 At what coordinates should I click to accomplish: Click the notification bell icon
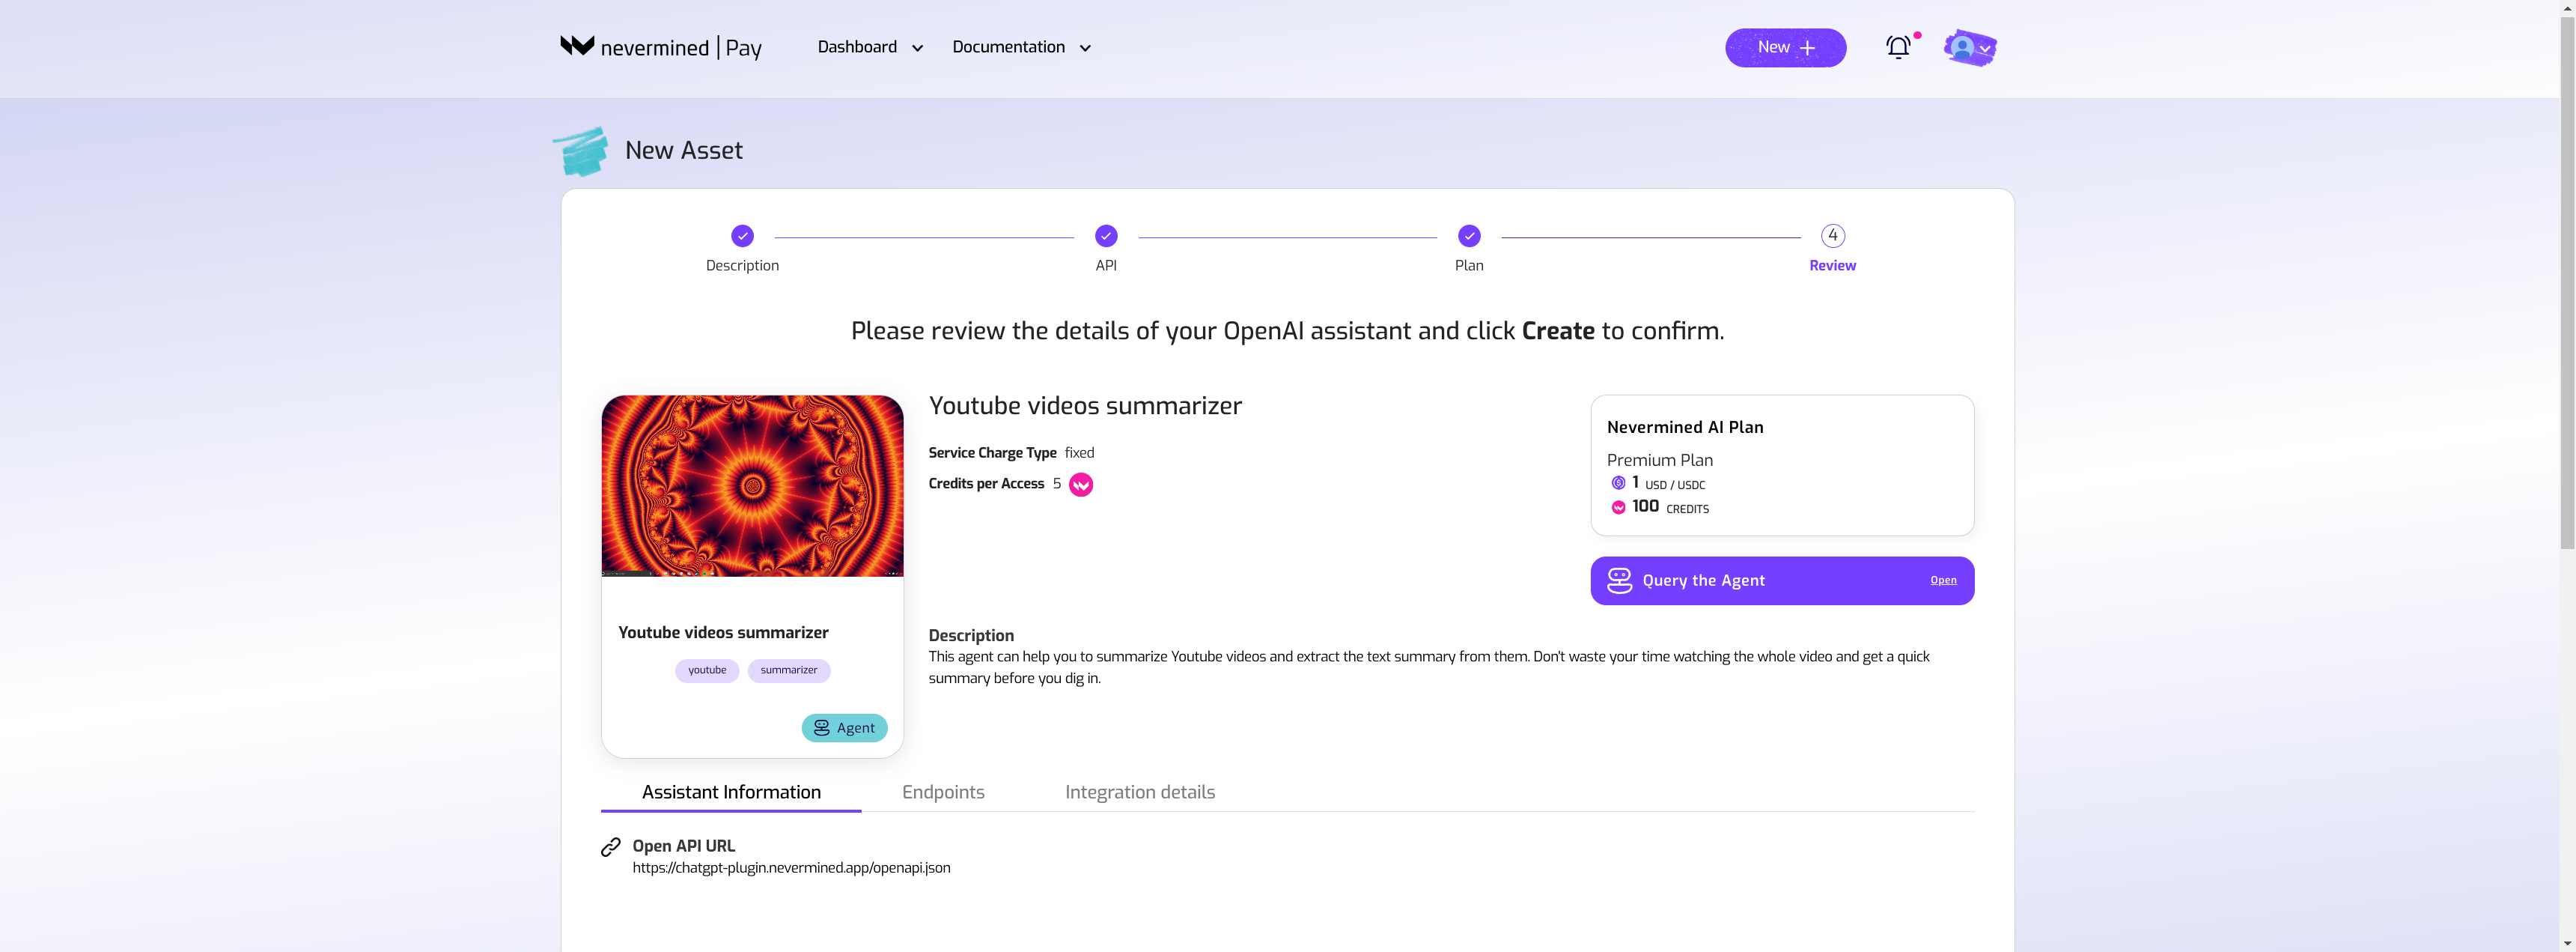pos(1899,46)
